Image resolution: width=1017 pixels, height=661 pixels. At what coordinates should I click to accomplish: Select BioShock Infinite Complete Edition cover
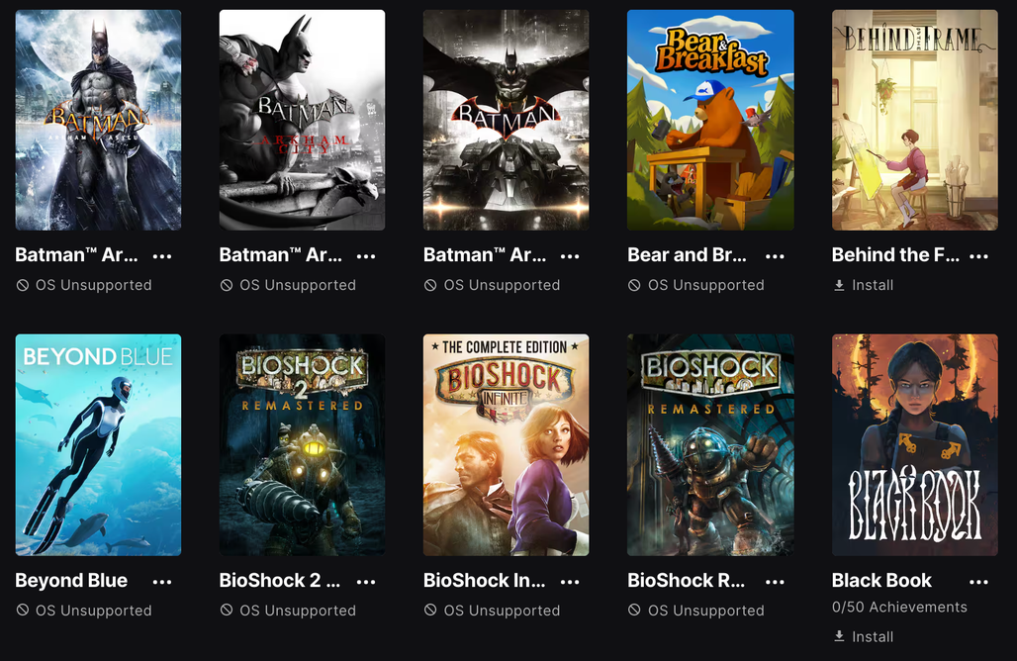coord(506,445)
